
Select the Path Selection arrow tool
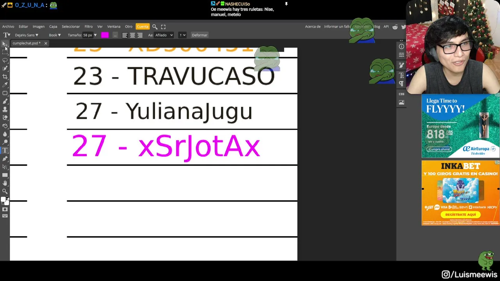pos(5,167)
